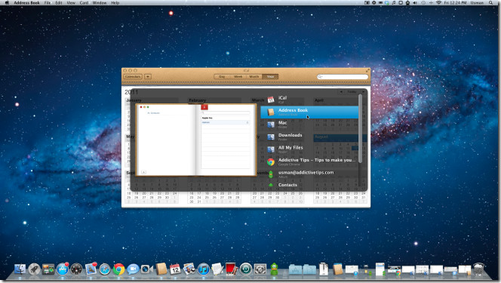Open the Apple menu

7,2
